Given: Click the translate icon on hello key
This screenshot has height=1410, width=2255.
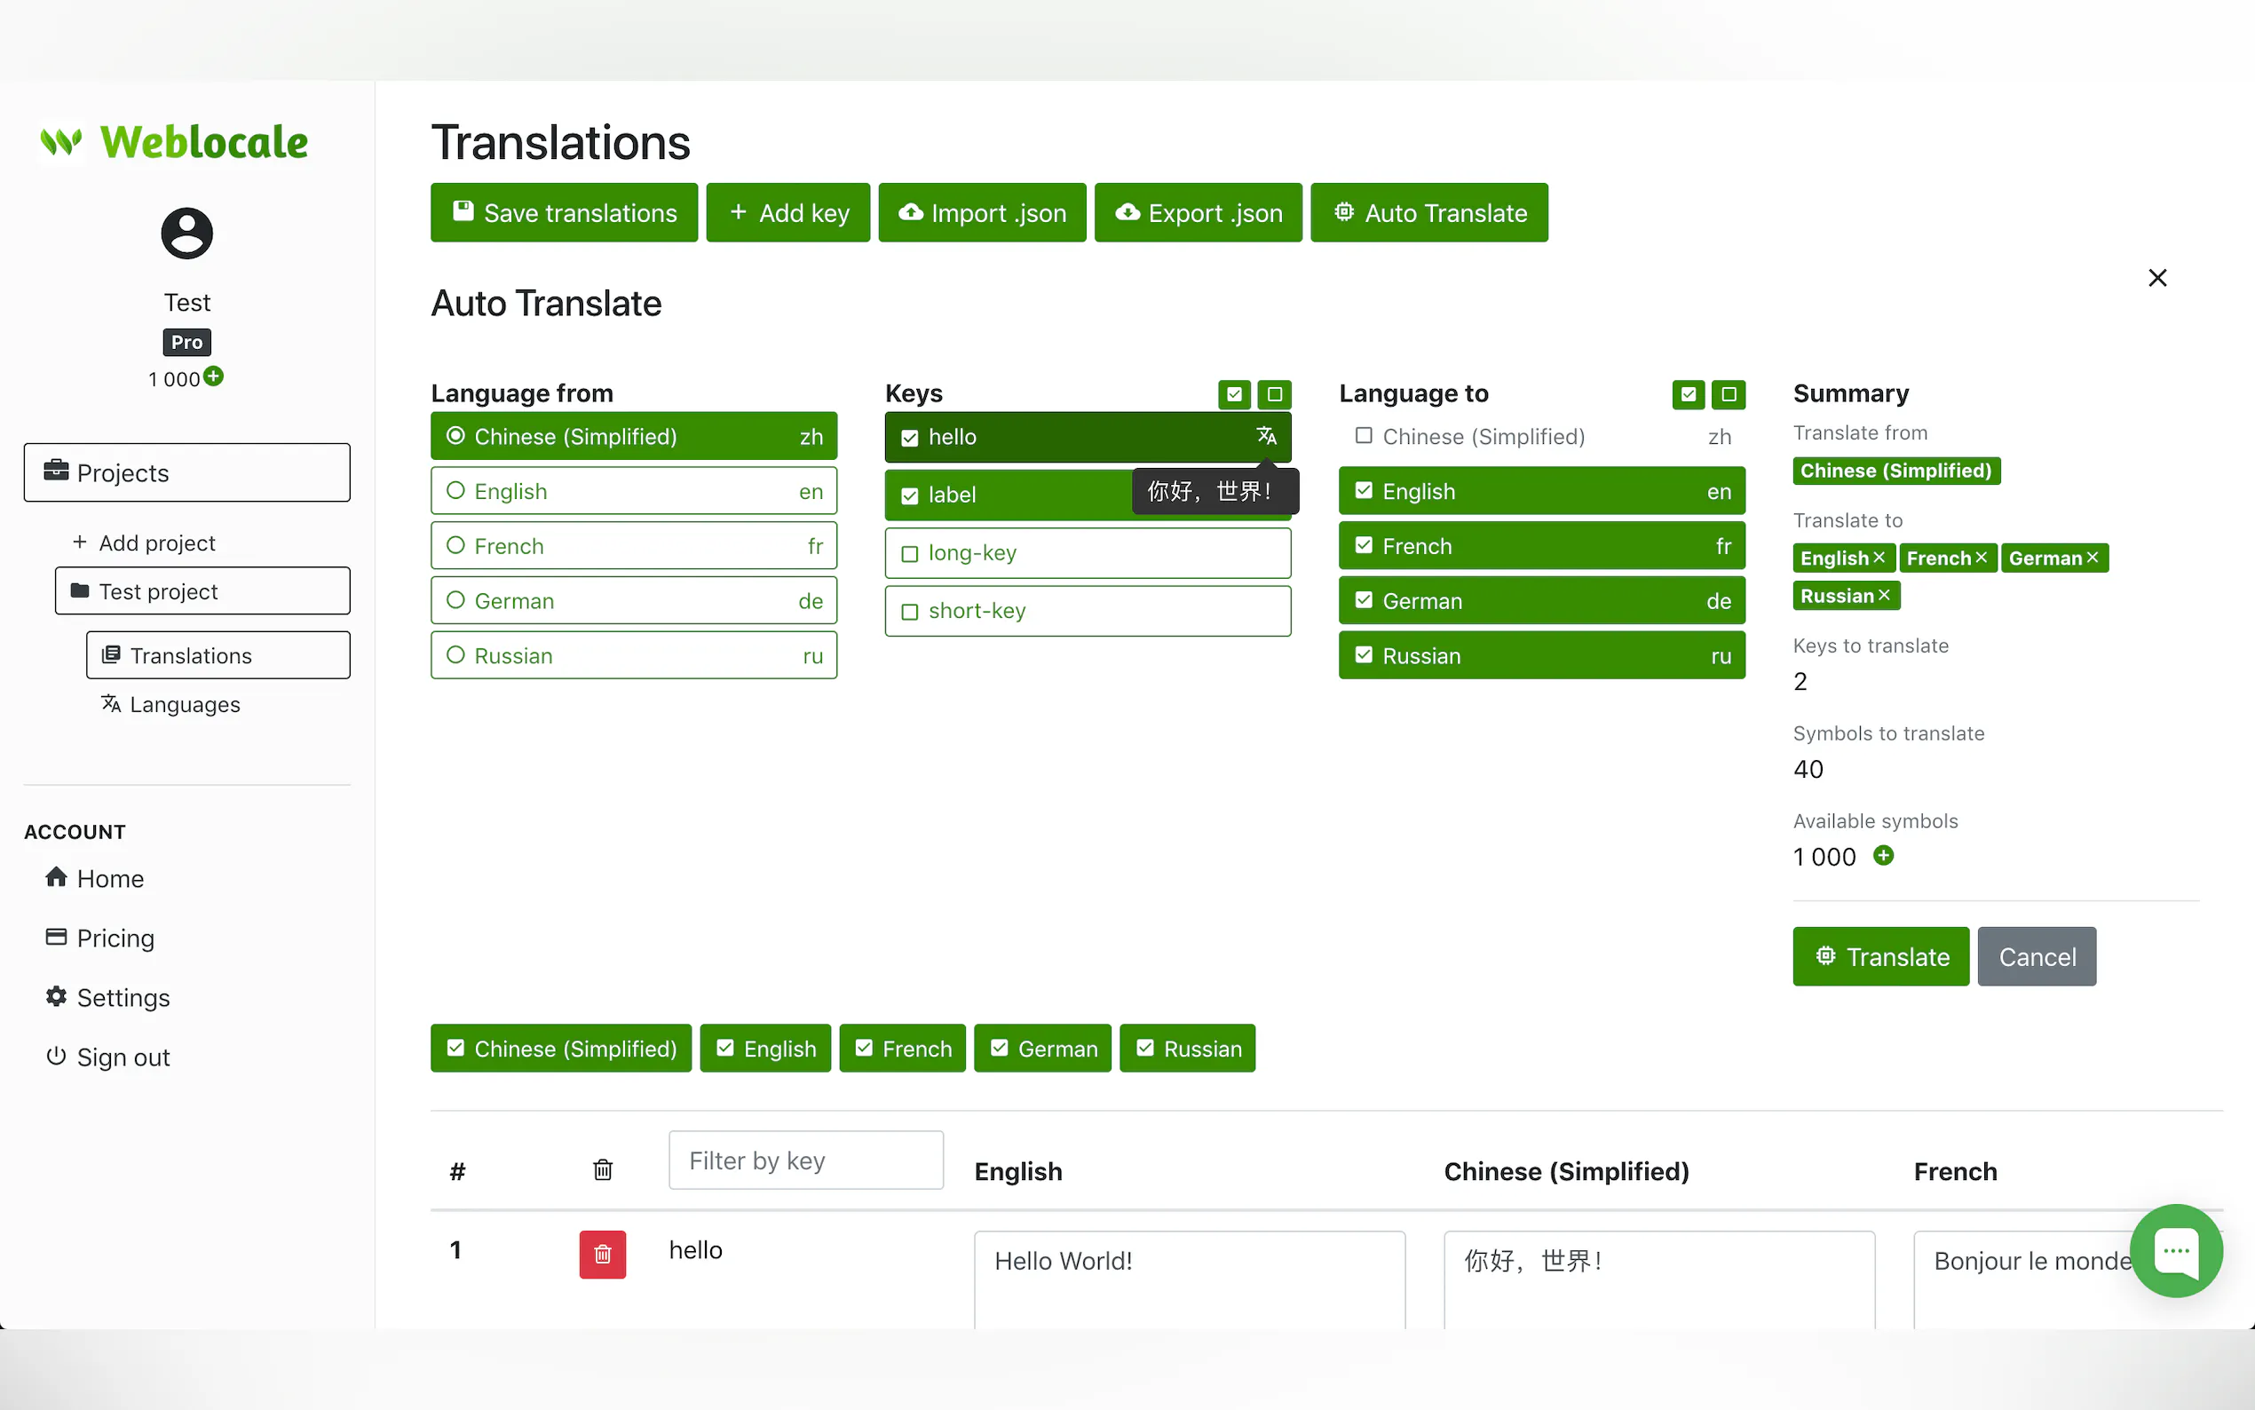Looking at the screenshot, I should tap(1266, 435).
